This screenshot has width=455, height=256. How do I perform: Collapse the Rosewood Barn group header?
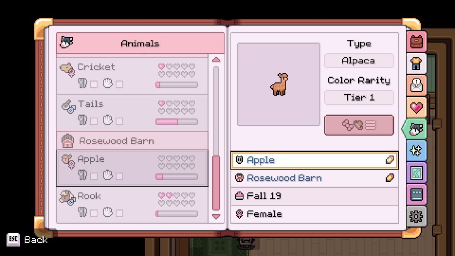(x=132, y=141)
